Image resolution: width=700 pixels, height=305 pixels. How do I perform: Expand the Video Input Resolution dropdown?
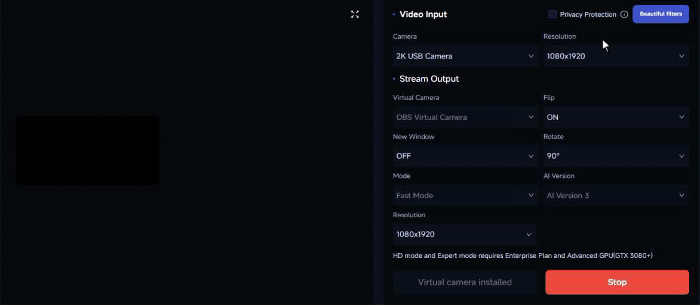pos(615,56)
